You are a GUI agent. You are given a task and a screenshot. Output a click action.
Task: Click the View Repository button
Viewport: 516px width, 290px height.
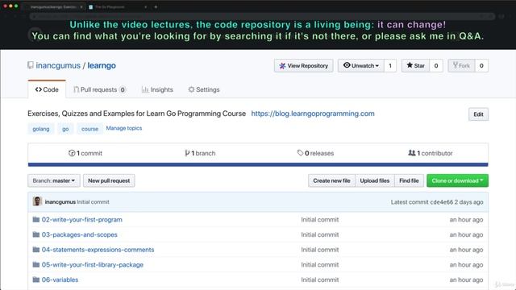pos(303,66)
